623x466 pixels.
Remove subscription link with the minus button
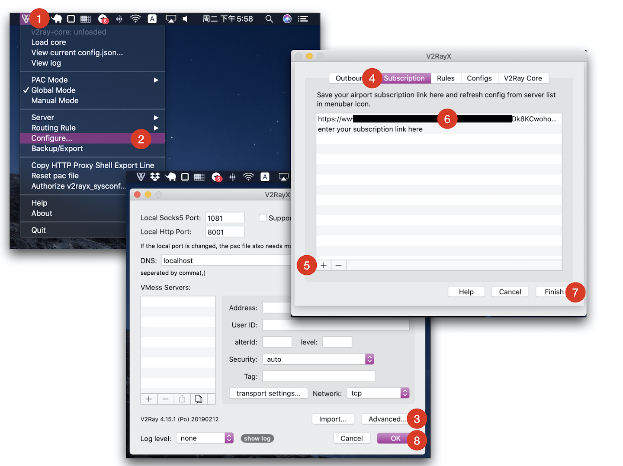coord(339,265)
